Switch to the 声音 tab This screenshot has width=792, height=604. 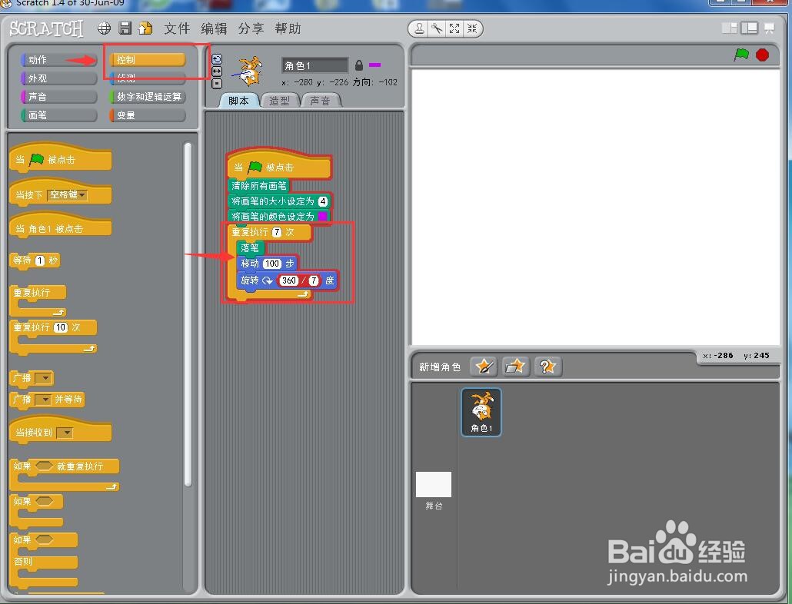click(x=320, y=101)
